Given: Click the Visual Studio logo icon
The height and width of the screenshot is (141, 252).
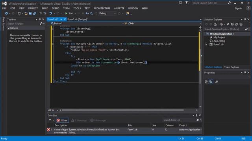Looking at the screenshot, I should (4, 4).
